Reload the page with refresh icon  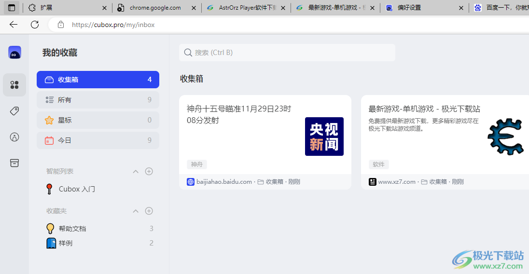(35, 25)
